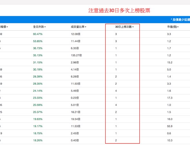Click market cap value 55.9
Viewport: 190px width, 145px height.
coord(170,126)
